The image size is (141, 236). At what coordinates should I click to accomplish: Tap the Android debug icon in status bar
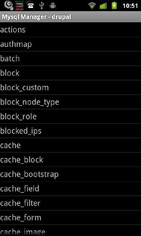click(x=53, y=6)
